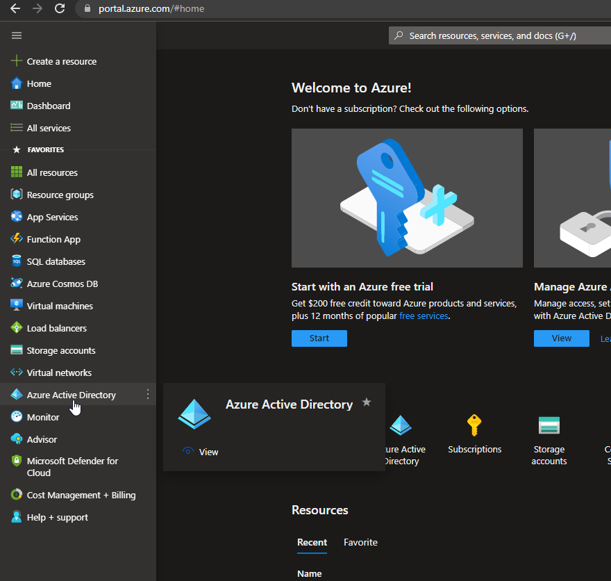The image size is (611, 581).
Task: Click the search resources field
Action: 500,35
